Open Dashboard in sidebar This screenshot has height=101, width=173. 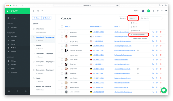point(14,27)
